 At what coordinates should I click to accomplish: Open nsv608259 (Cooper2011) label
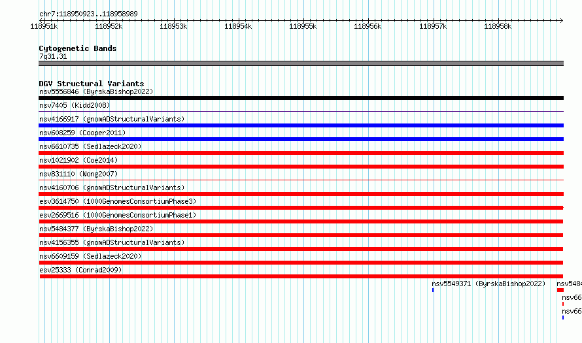click(82, 133)
